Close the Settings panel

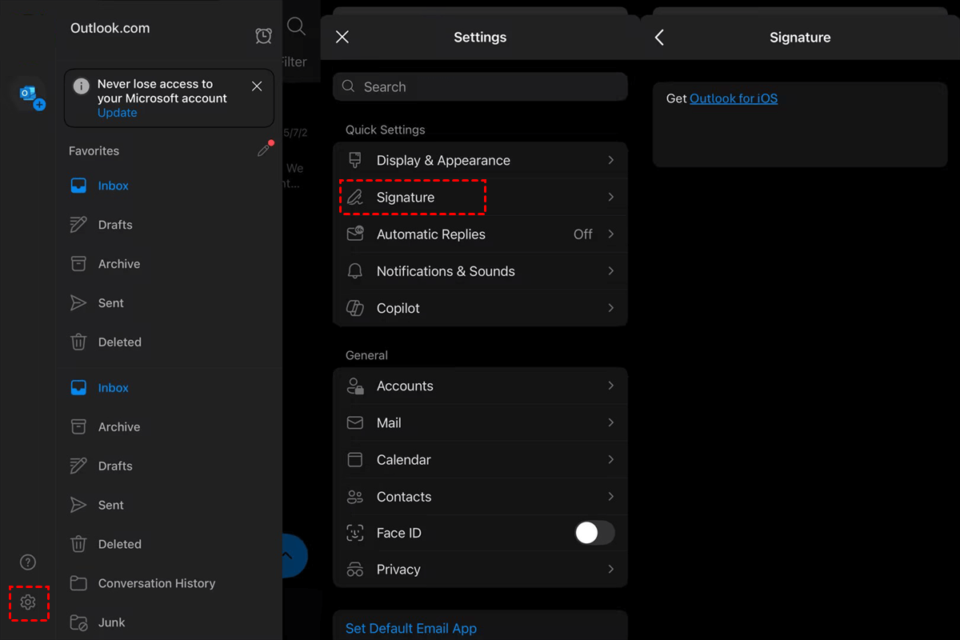[342, 37]
